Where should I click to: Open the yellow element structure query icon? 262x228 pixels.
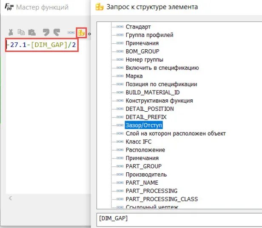tap(81, 32)
